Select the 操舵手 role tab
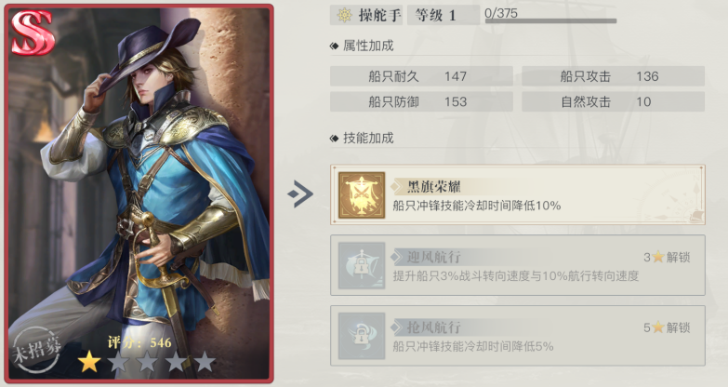Viewport: 728px width, 387px height. pyautogui.click(x=366, y=15)
